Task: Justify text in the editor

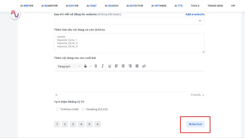Action: [137, 66]
